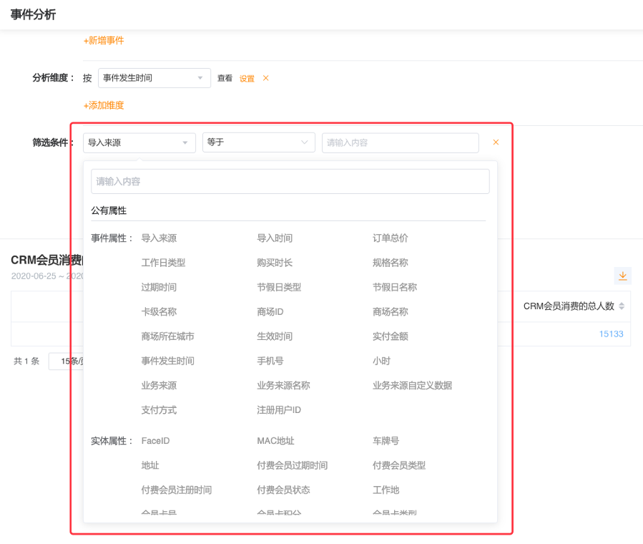Pick 支付方式 from event attributes
This screenshot has height=544, width=643.
click(159, 410)
